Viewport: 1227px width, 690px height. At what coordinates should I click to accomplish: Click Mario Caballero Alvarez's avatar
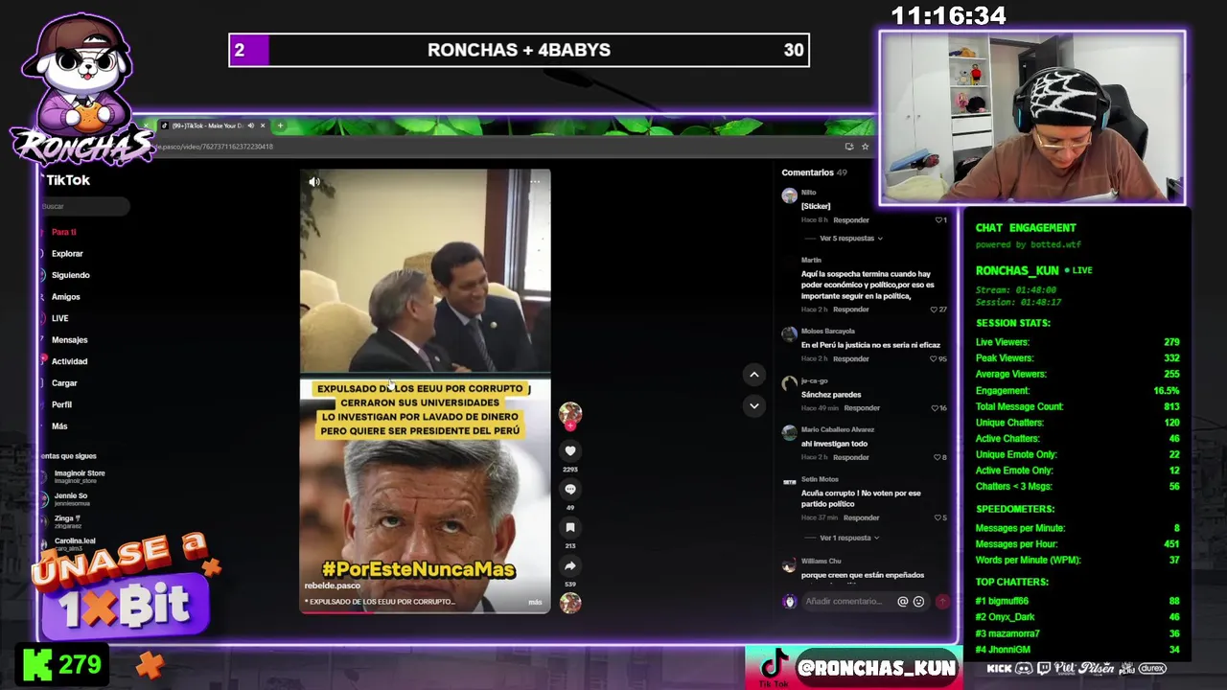point(789,433)
